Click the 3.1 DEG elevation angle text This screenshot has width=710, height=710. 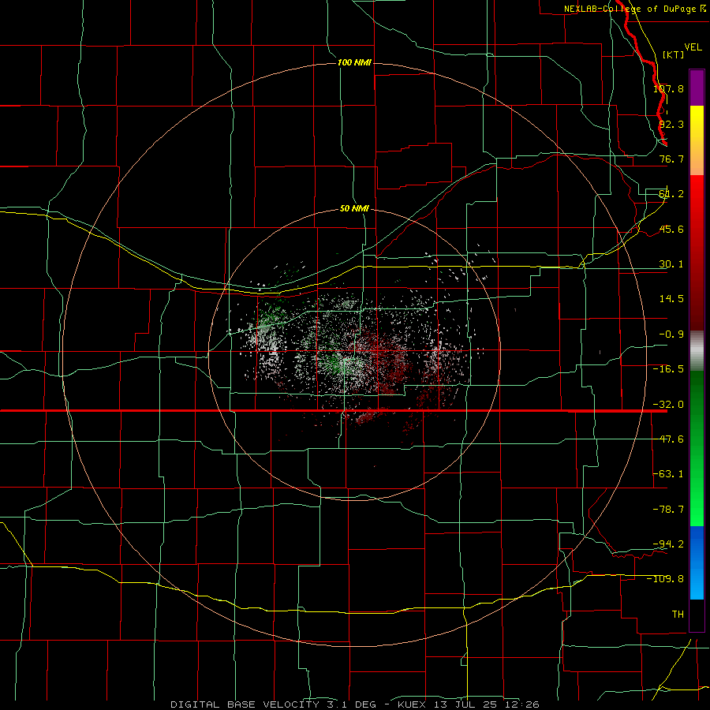pos(352,704)
